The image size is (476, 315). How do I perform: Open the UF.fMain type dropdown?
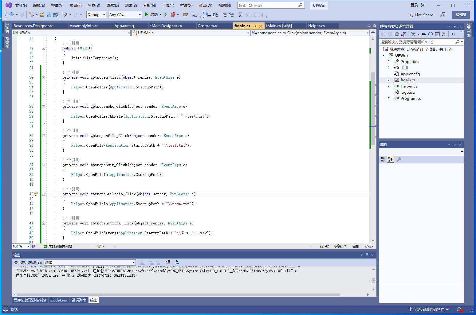(x=191, y=33)
